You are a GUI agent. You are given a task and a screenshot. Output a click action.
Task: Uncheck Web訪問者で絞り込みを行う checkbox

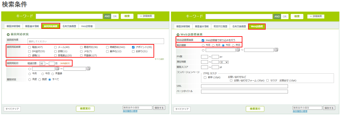pos(203,40)
